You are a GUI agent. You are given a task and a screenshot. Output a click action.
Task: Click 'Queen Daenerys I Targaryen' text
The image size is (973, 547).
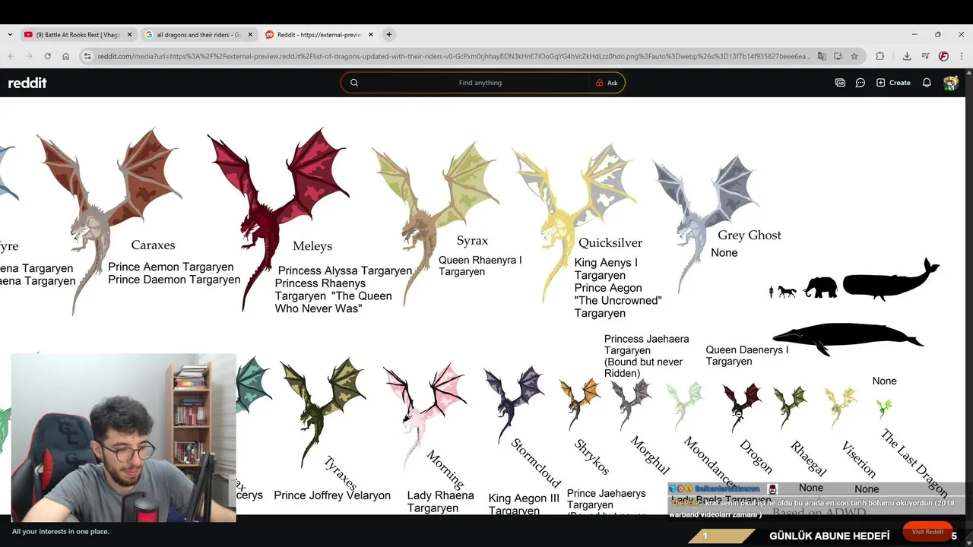click(747, 356)
